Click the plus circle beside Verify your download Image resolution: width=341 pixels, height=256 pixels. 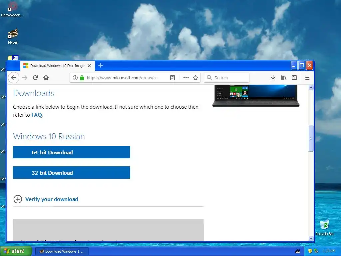[18, 199]
